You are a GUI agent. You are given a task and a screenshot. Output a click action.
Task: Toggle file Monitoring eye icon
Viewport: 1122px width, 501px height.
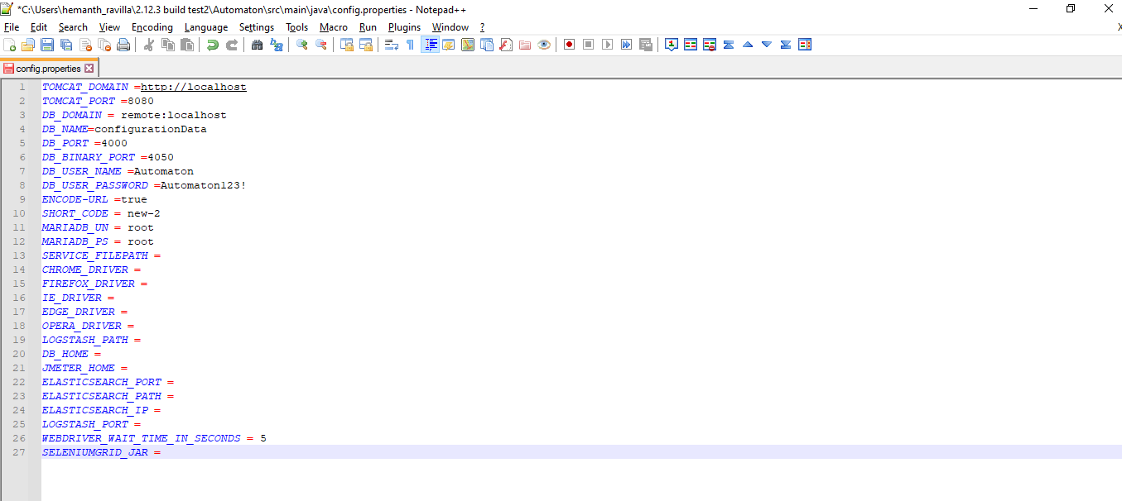[x=543, y=45]
